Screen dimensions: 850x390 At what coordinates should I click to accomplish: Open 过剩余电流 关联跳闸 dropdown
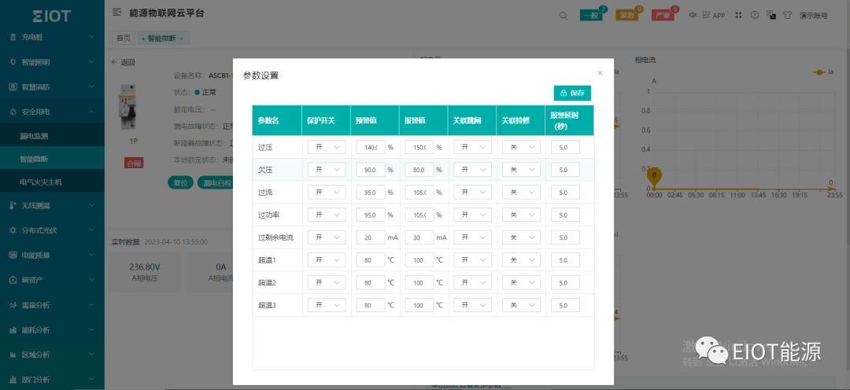[x=472, y=237]
